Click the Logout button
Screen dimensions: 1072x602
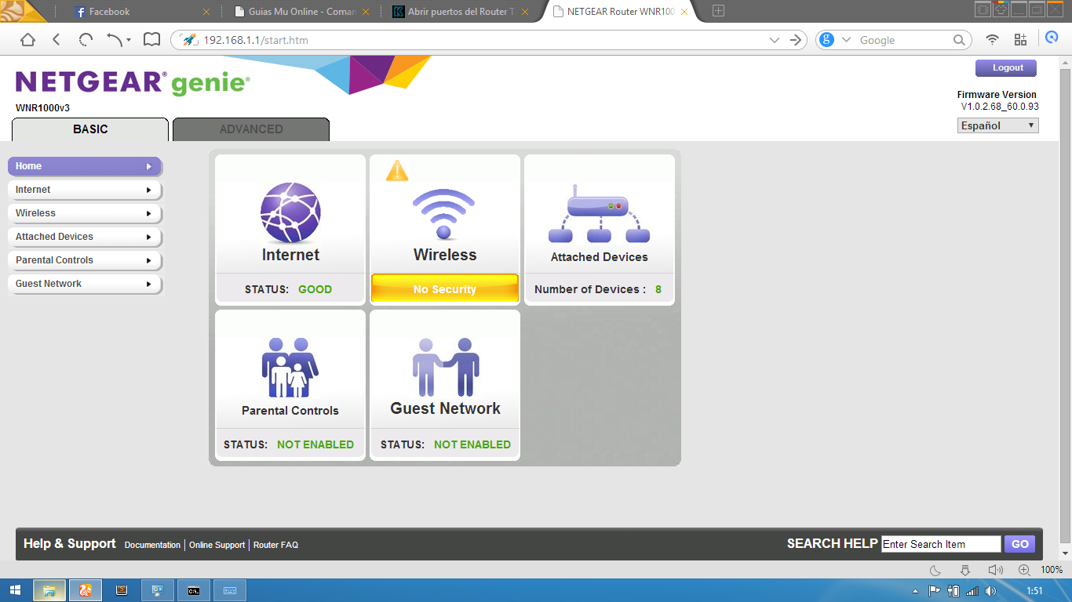1006,68
